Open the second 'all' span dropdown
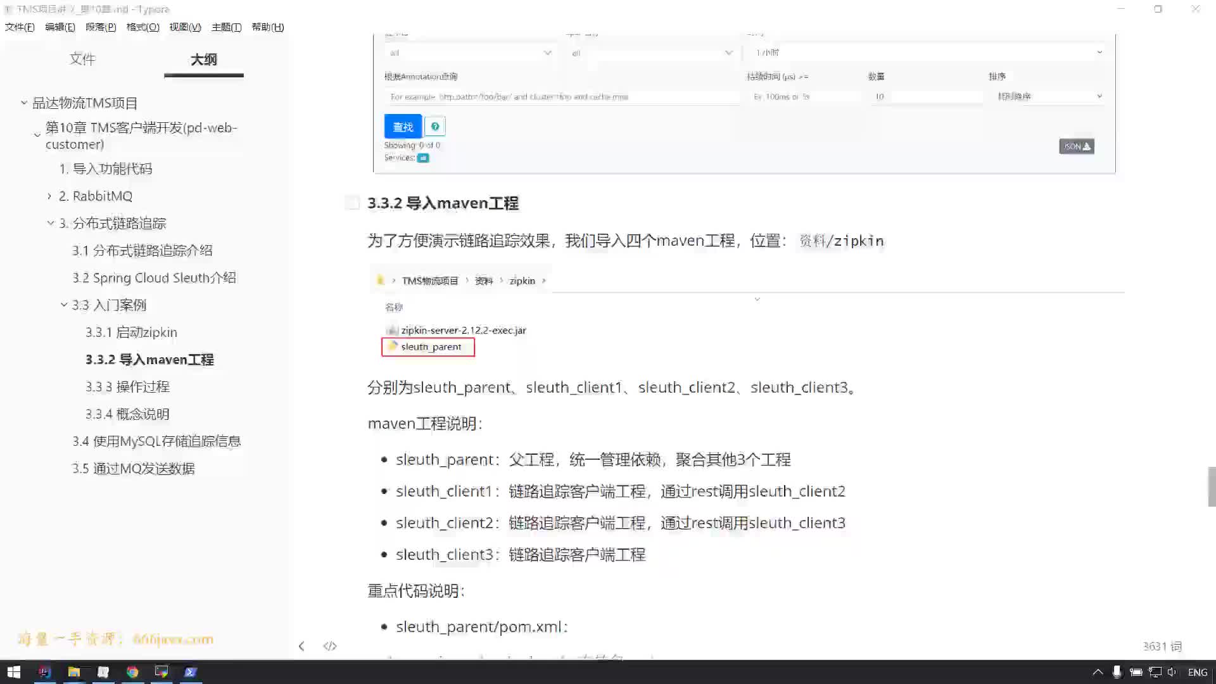Image resolution: width=1216 pixels, height=684 pixels. coord(651,53)
